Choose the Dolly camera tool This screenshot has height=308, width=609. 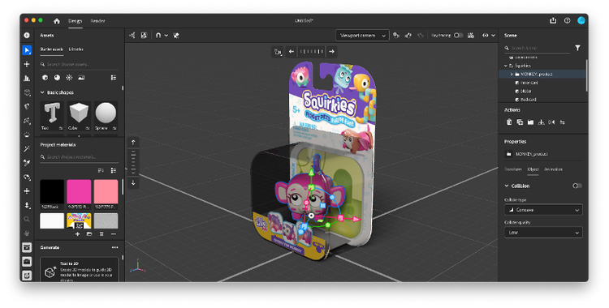click(x=27, y=205)
